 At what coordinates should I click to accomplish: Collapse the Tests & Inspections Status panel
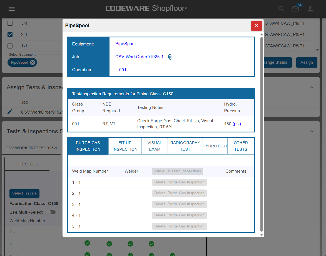tap(312, 131)
